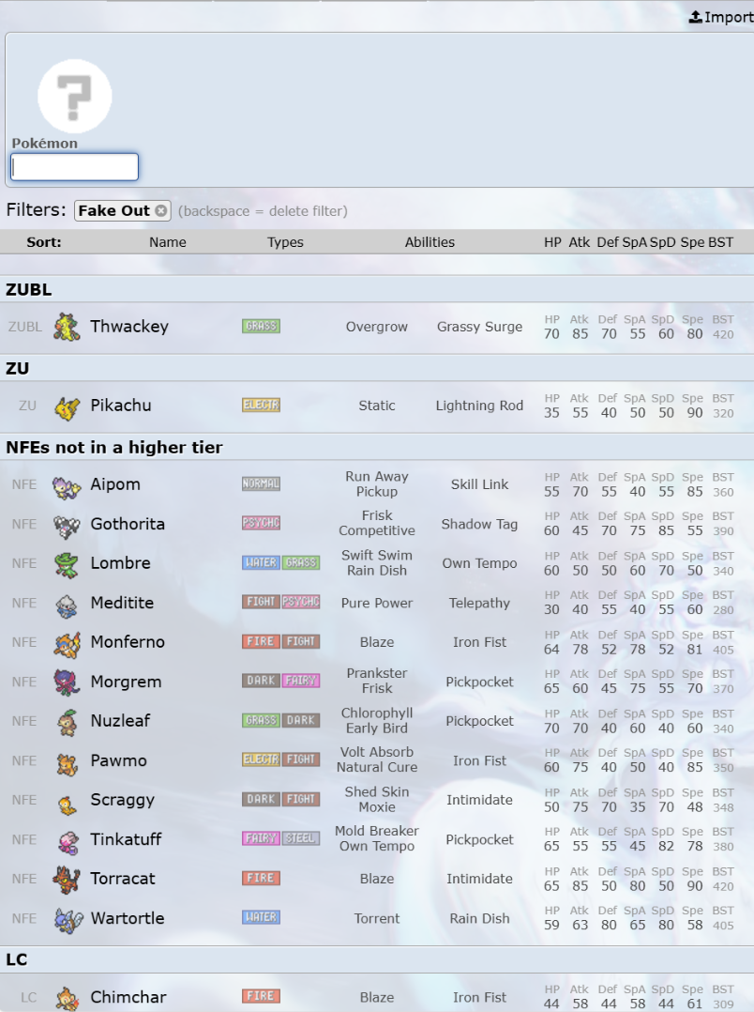
Task: Click the Thwackey sprite icon
Action: pyautogui.click(x=67, y=327)
